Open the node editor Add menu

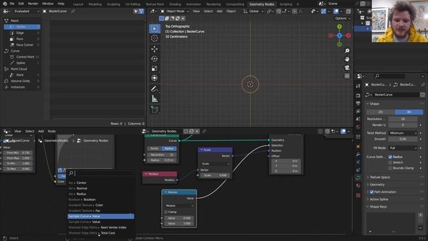click(x=41, y=131)
